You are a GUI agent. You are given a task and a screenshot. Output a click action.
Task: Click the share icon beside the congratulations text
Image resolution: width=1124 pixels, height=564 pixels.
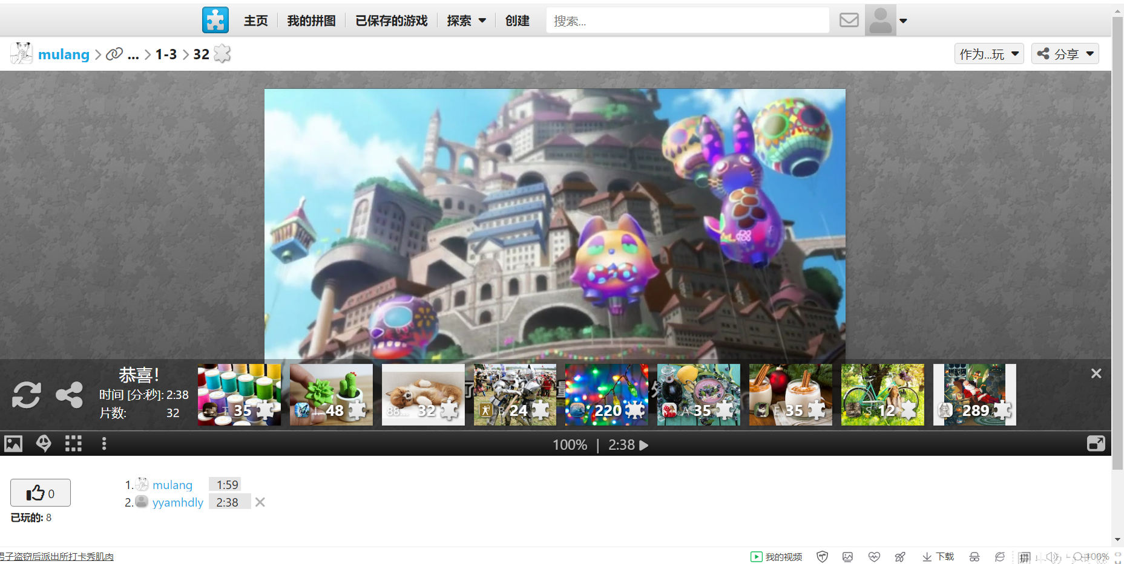click(x=69, y=395)
